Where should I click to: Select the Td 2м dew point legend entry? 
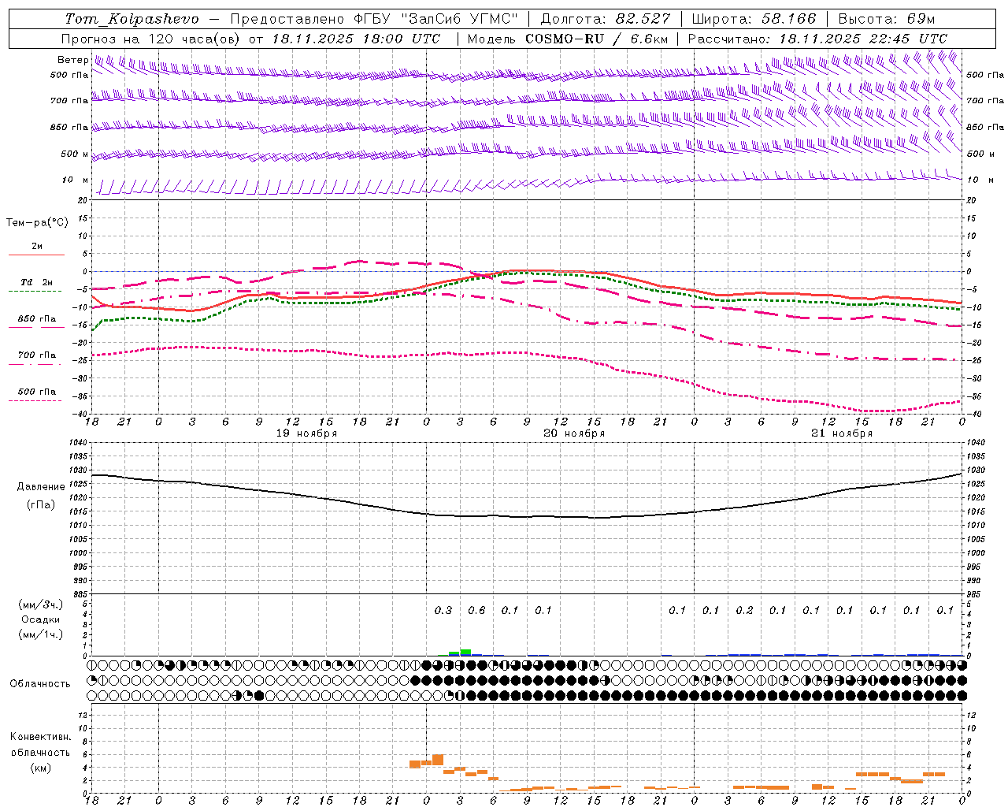37,282
